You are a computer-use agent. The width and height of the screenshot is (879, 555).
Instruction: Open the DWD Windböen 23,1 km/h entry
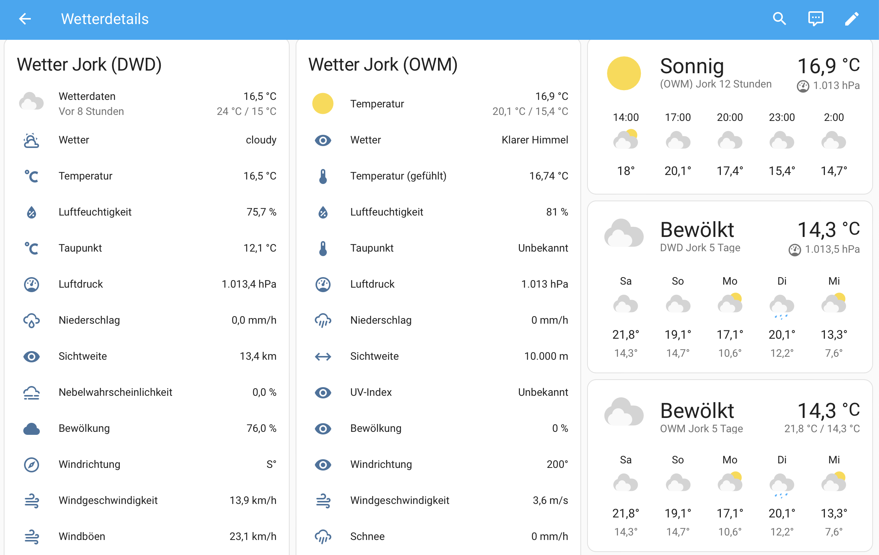click(146, 537)
